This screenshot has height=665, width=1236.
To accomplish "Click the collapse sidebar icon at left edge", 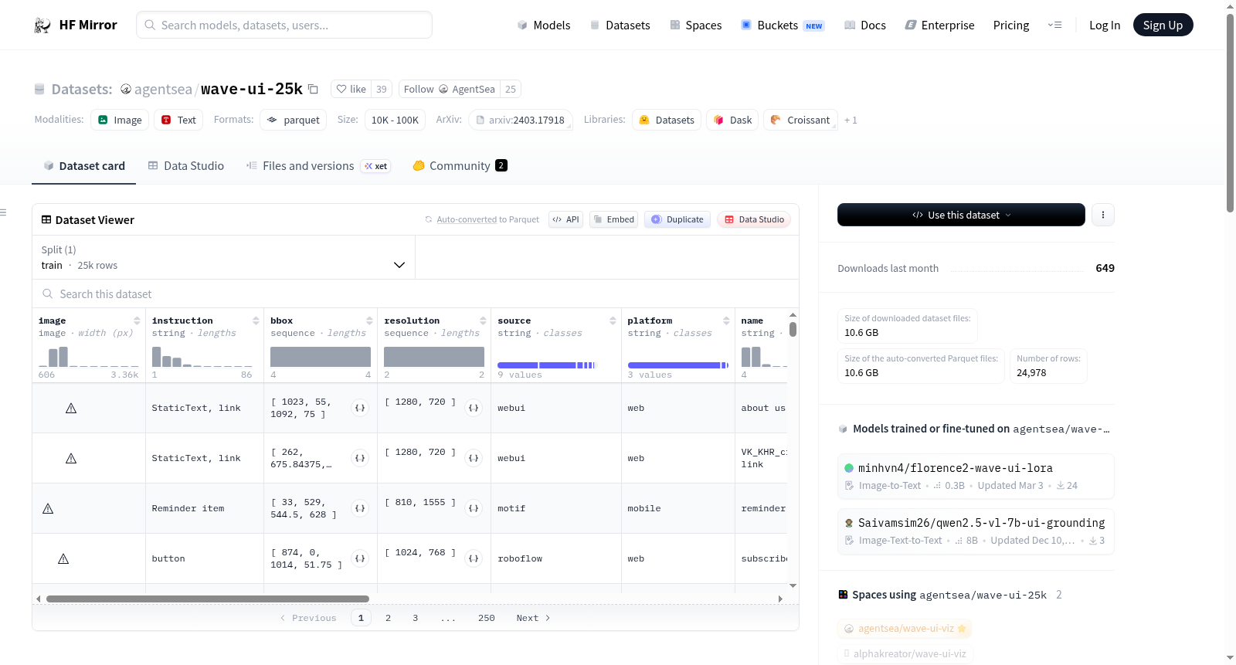I will point(3,212).
